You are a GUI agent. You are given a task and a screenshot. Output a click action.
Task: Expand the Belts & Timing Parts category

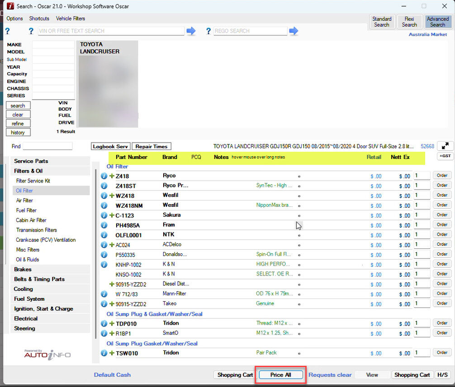coord(50,279)
